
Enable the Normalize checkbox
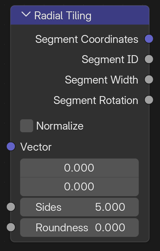(26, 126)
